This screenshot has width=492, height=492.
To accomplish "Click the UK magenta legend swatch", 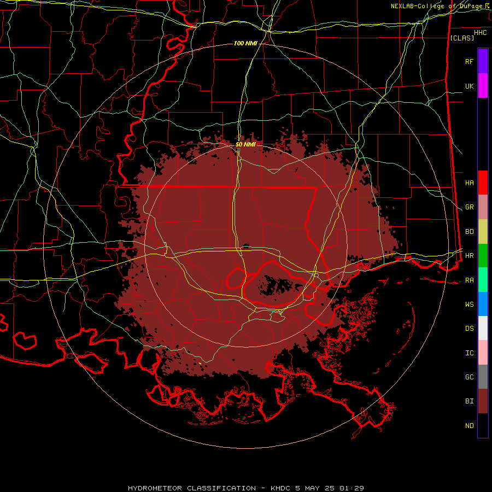I will [483, 86].
